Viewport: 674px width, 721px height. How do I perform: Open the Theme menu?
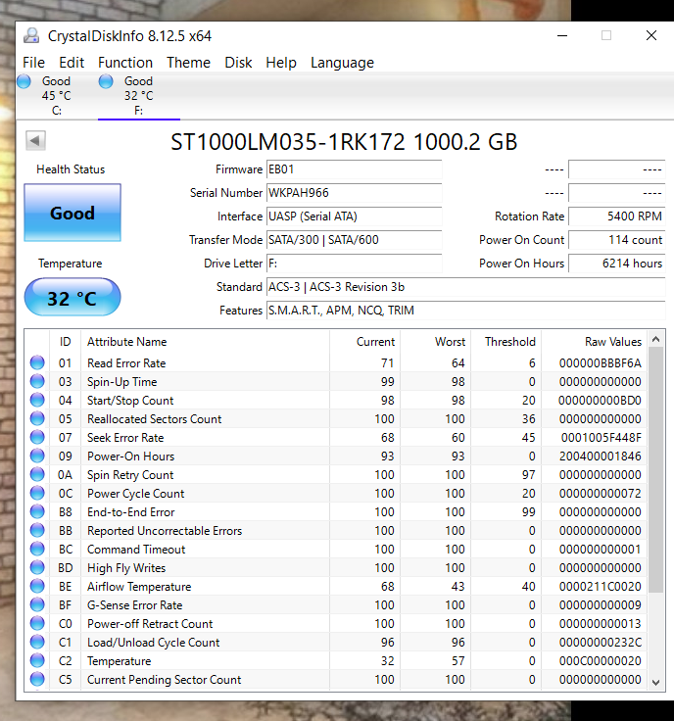(188, 63)
